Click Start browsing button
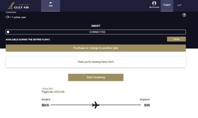The width and height of the screenshot is (198, 118). 96,77
